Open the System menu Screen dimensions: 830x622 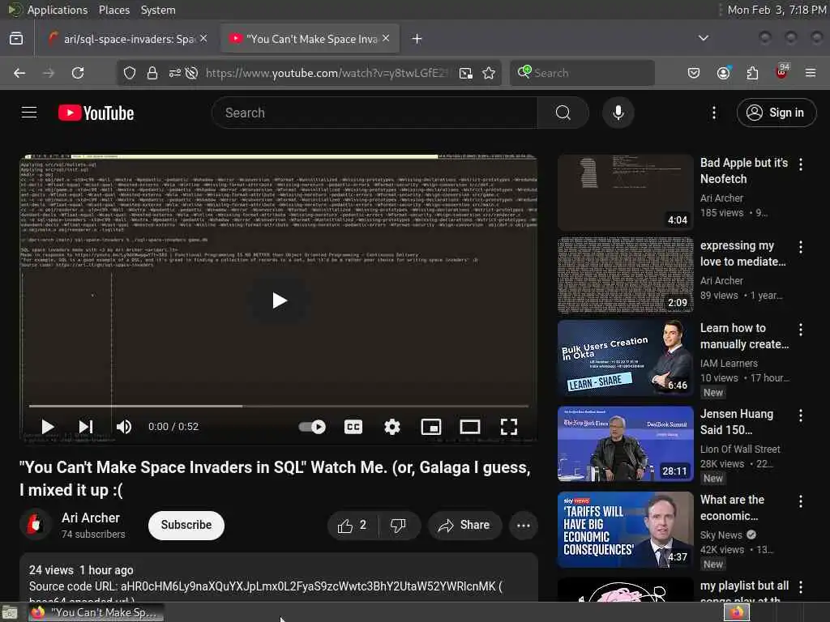pos(158,10)
